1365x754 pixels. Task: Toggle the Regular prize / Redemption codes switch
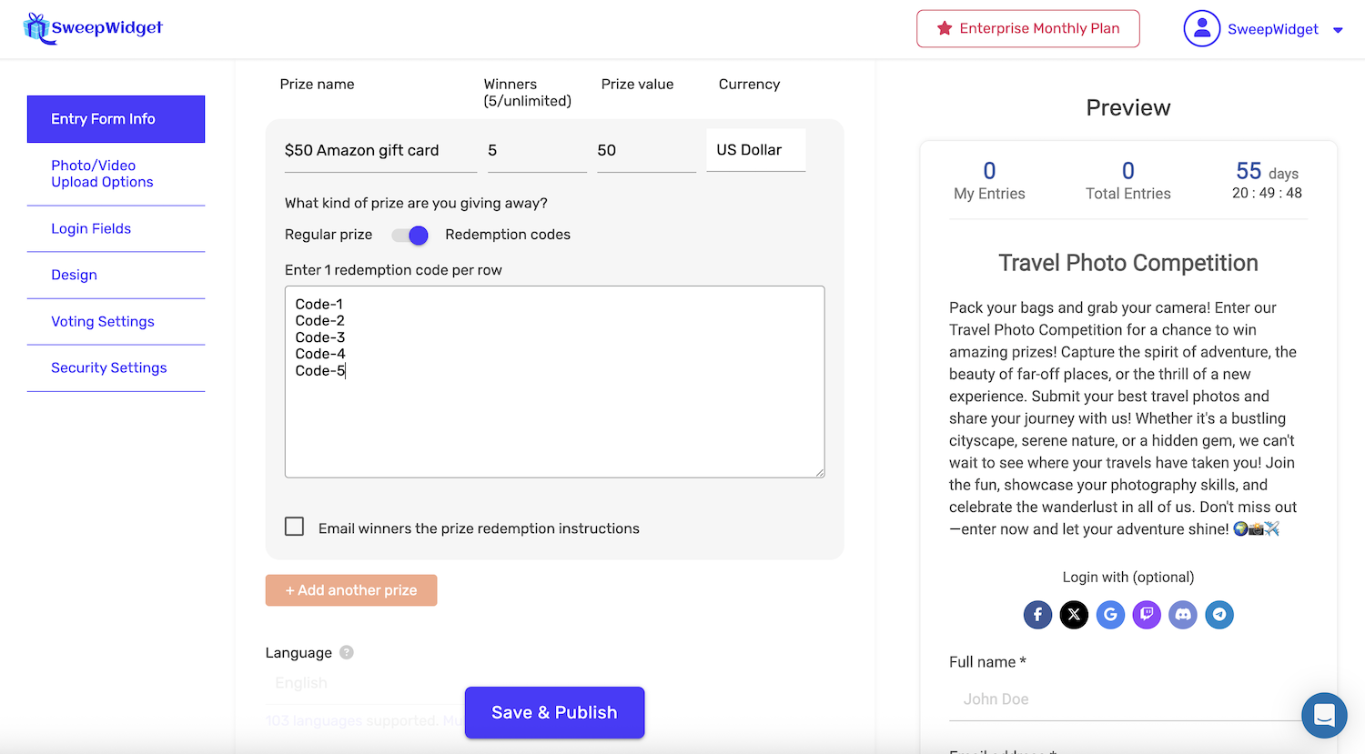point(409,236)
